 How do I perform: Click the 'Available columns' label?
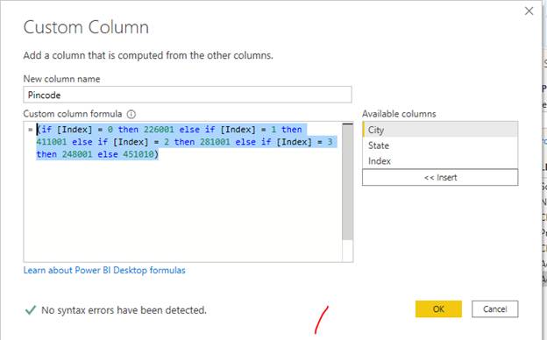pyautogui.click(x=399, y=114)
